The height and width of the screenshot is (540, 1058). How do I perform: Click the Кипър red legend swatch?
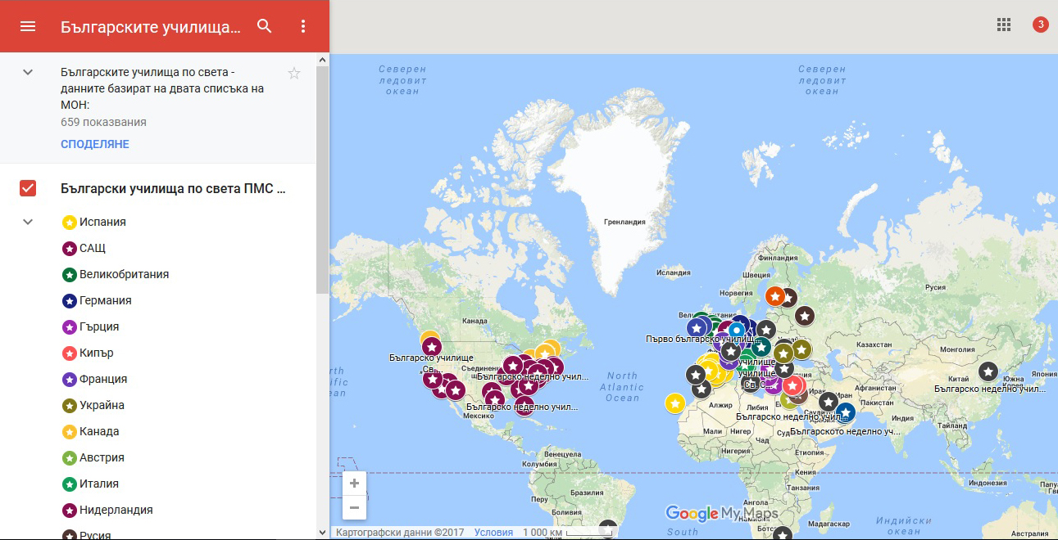[x=70, y=353]
